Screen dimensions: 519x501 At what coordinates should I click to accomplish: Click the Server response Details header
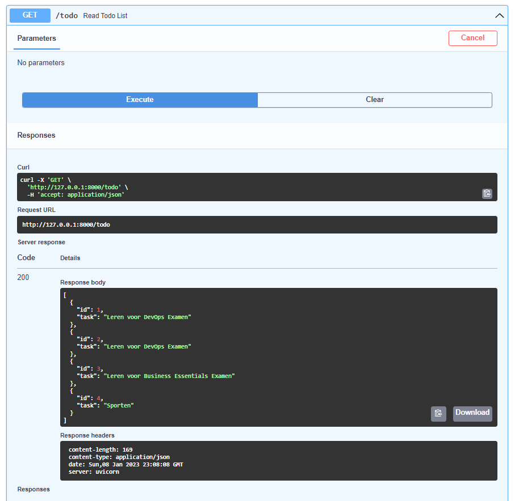pyautogui.click(x=70, y=258)
